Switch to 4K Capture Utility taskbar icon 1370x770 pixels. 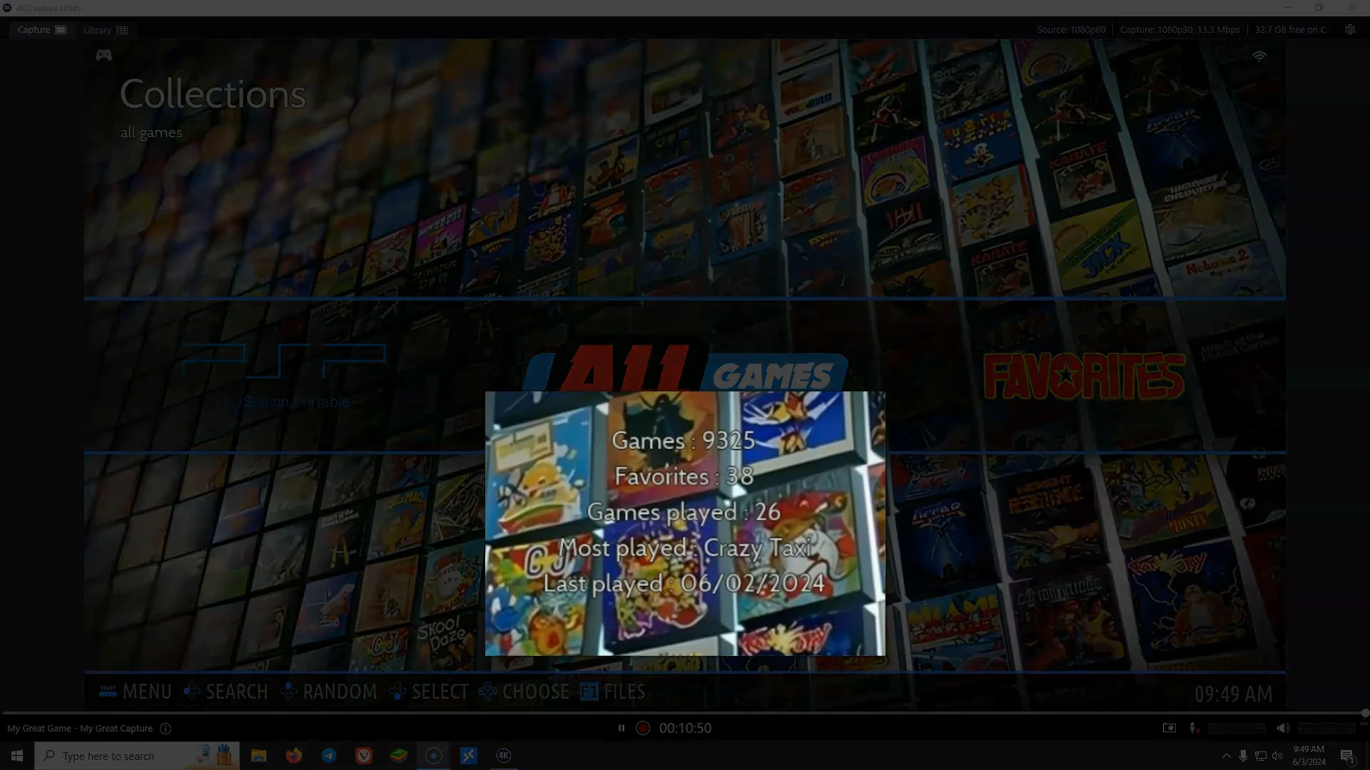coord(503,756)
